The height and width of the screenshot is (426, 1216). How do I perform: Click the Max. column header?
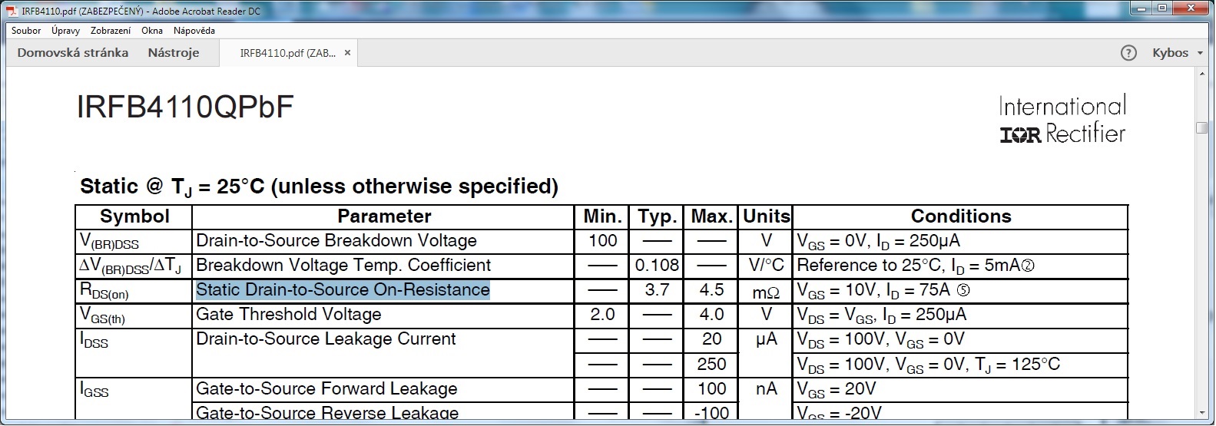tap(711, 216)
